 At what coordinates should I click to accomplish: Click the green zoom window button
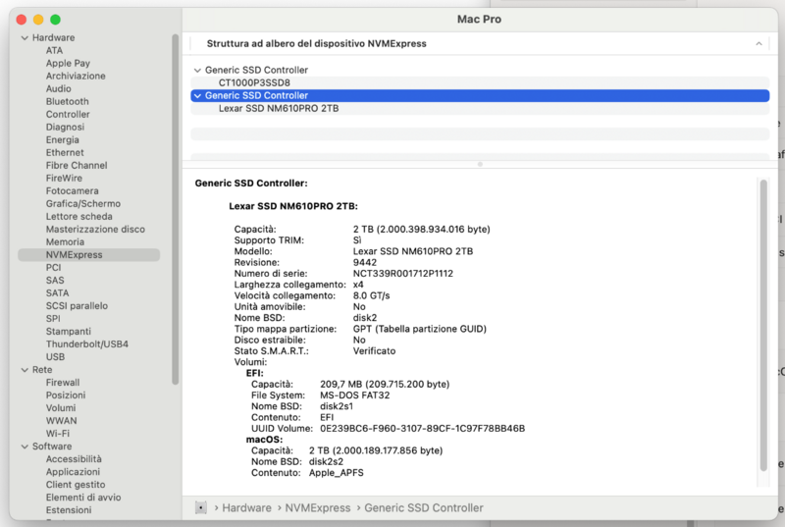tap(56, 20)
